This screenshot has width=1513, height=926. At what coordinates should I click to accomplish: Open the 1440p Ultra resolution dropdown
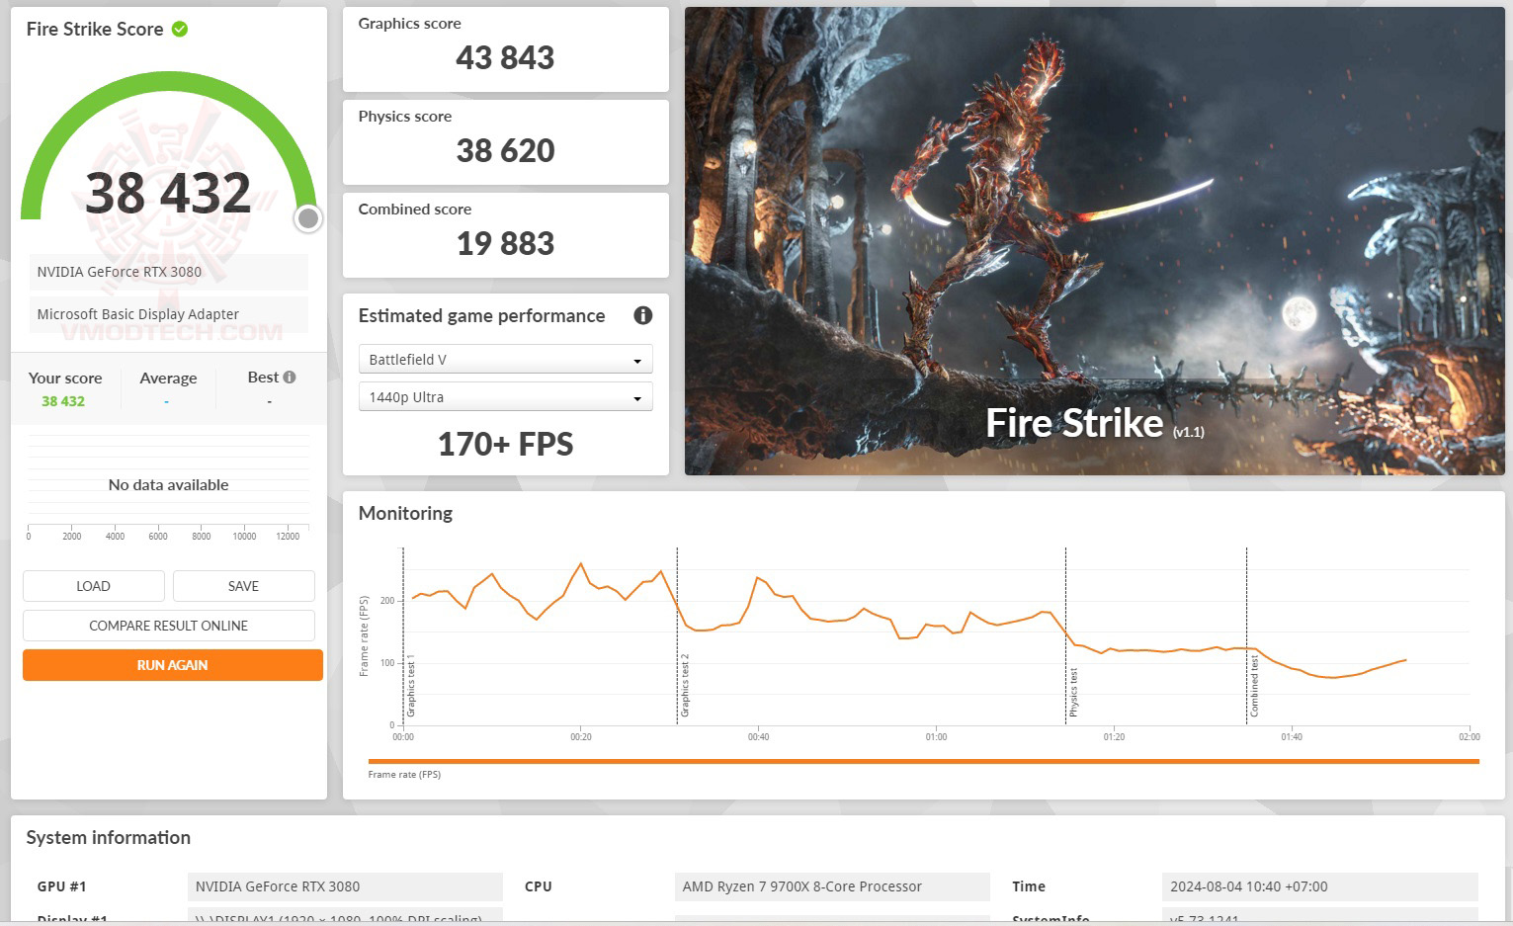point(505,397)
